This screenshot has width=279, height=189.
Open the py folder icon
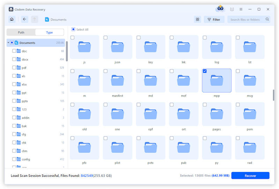[217, 148]
